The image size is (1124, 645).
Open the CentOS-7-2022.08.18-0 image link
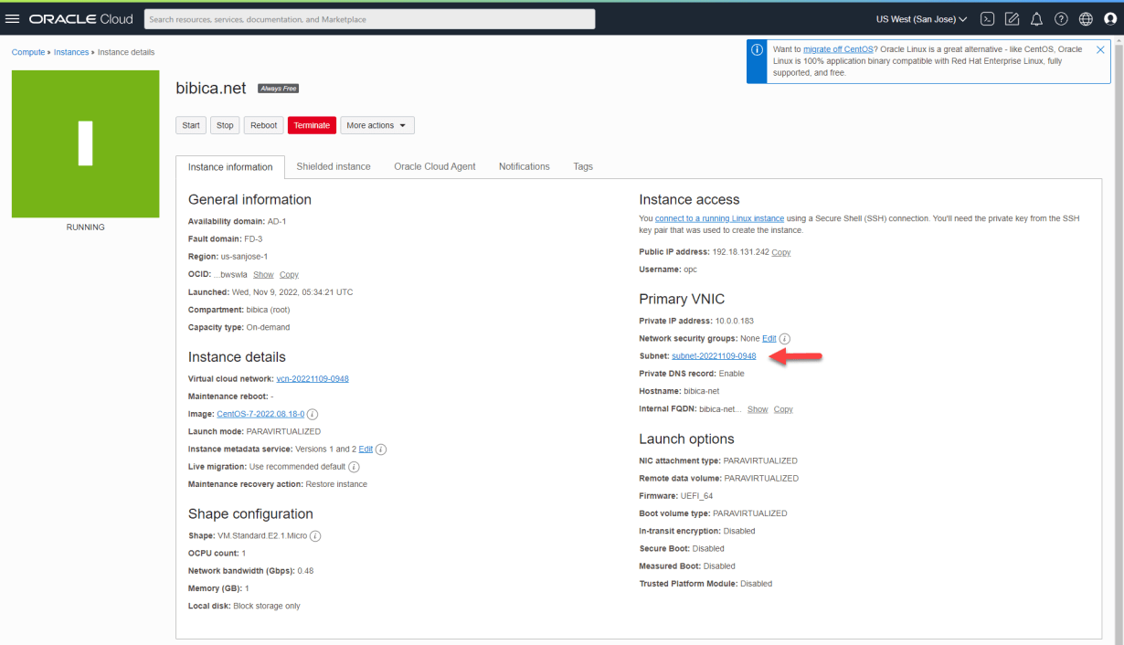click(260, 414)
